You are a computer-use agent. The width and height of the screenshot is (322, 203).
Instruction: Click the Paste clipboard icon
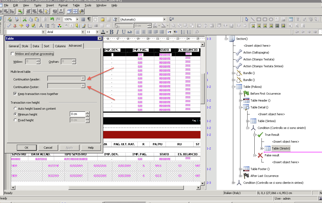click(37, 19)
